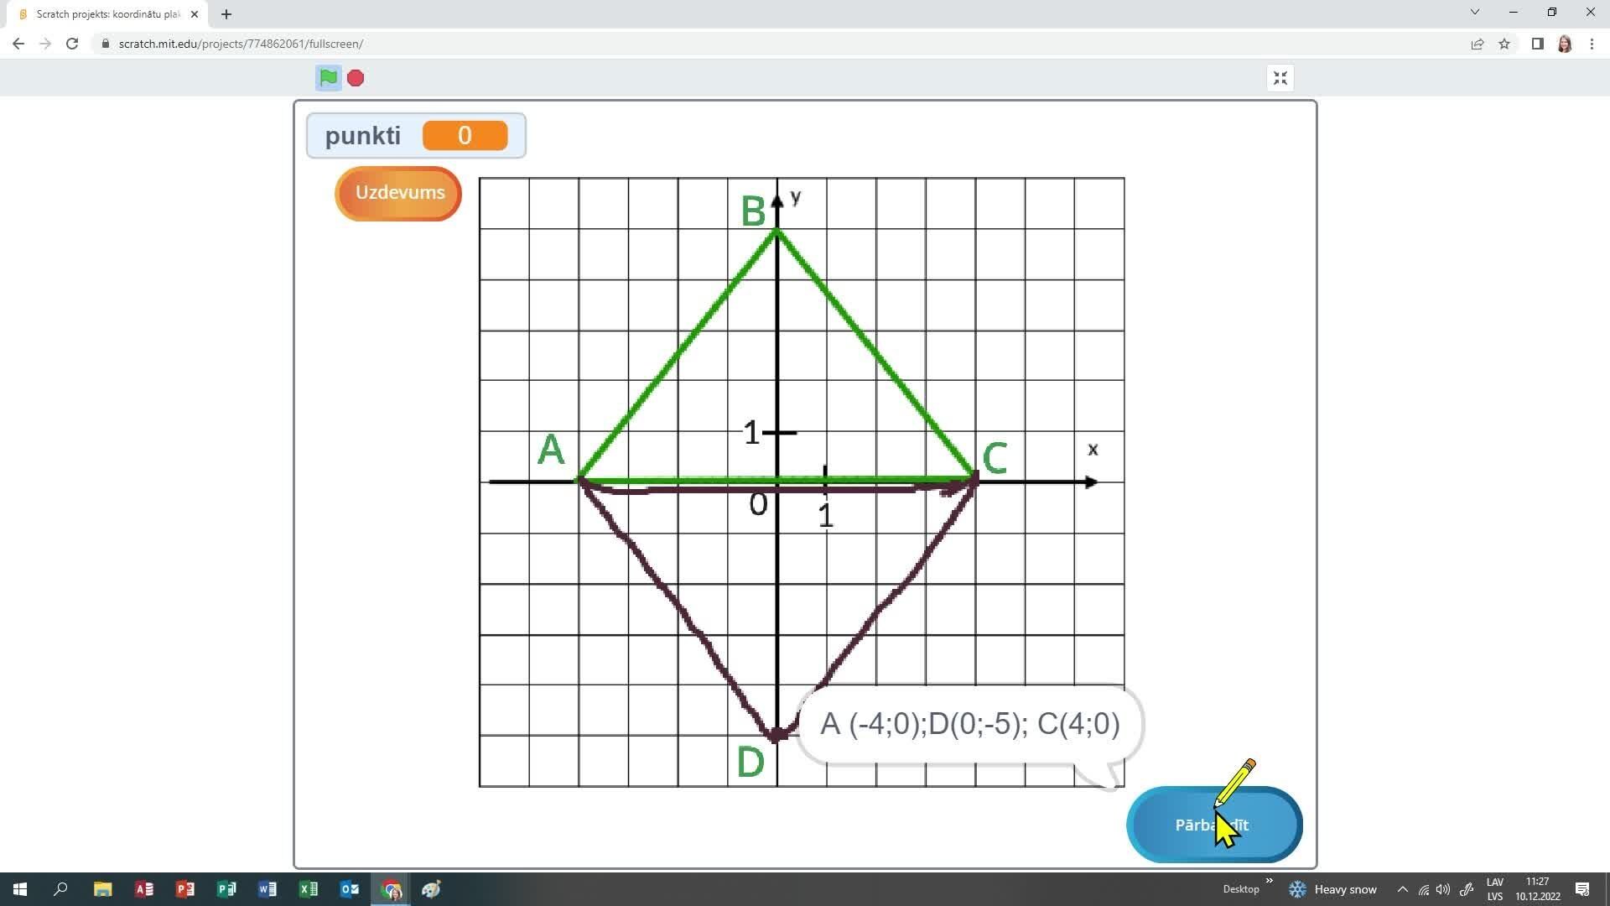The image size is (1610, 906).
Task: Bookmark this page with star icon
Action: click(x=1504, y=44)
